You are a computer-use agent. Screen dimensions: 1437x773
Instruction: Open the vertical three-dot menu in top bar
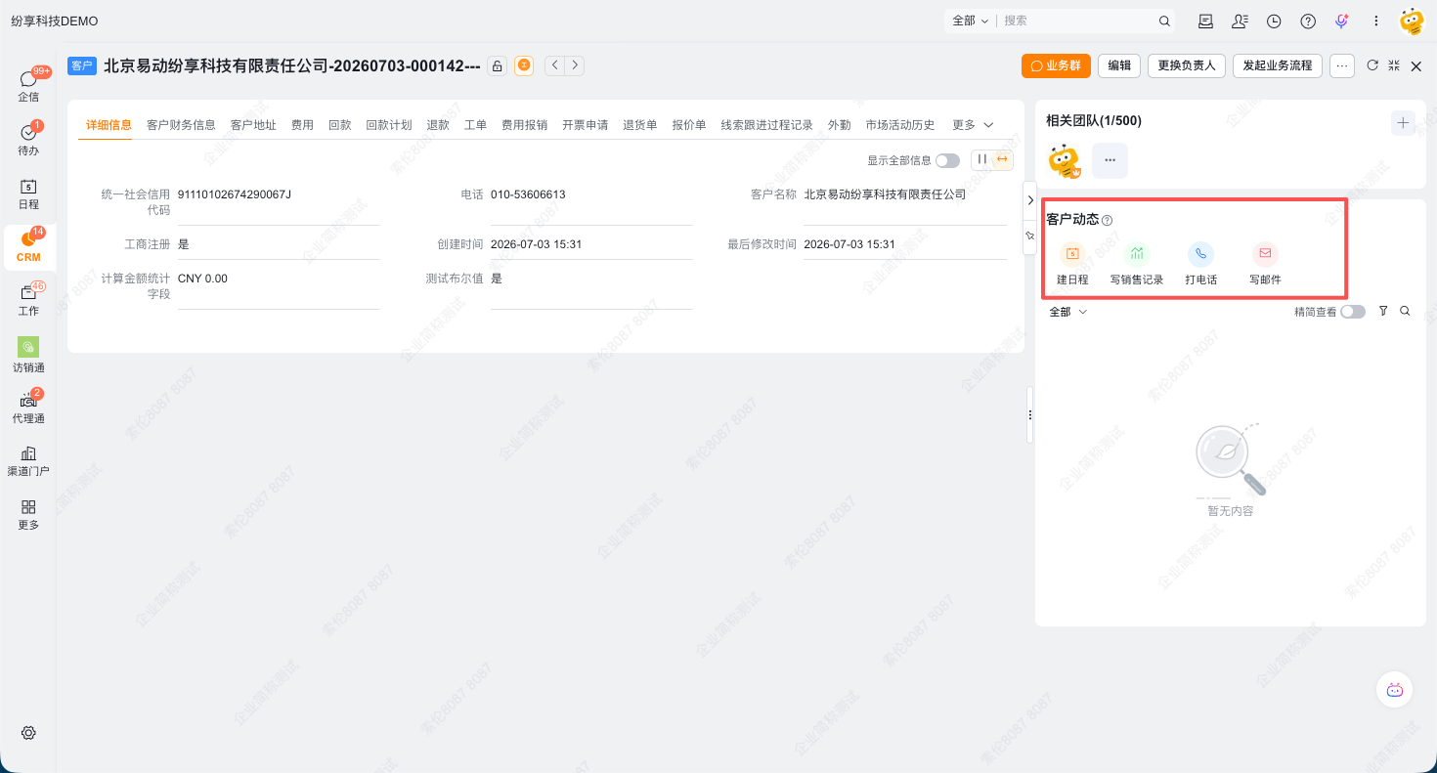click(1376, 21)
